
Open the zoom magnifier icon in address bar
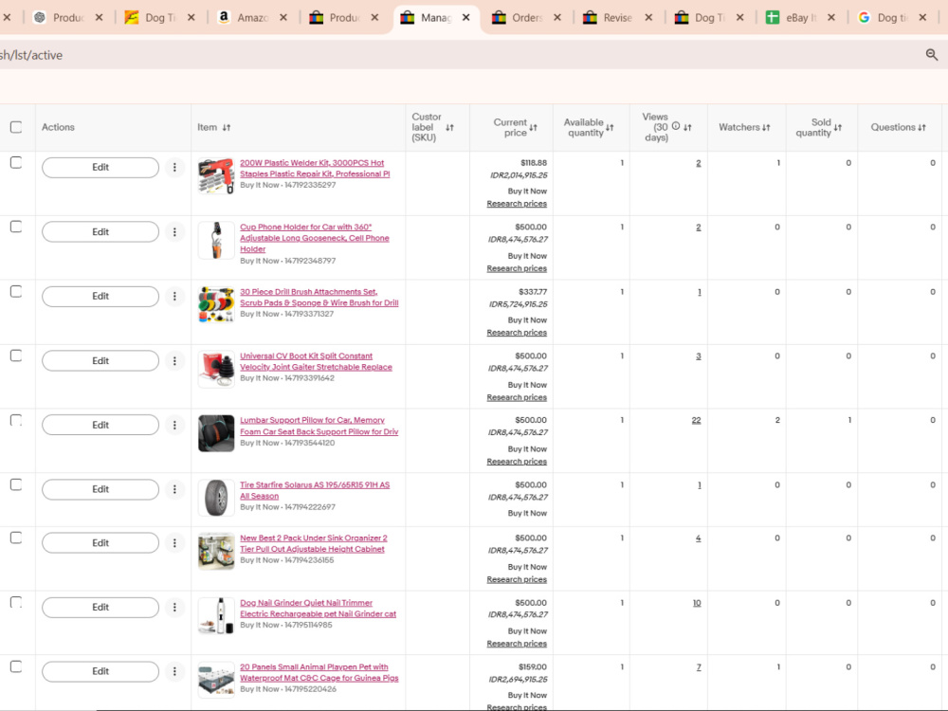(932, 55)
